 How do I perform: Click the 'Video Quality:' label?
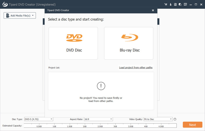click(136, 119)
